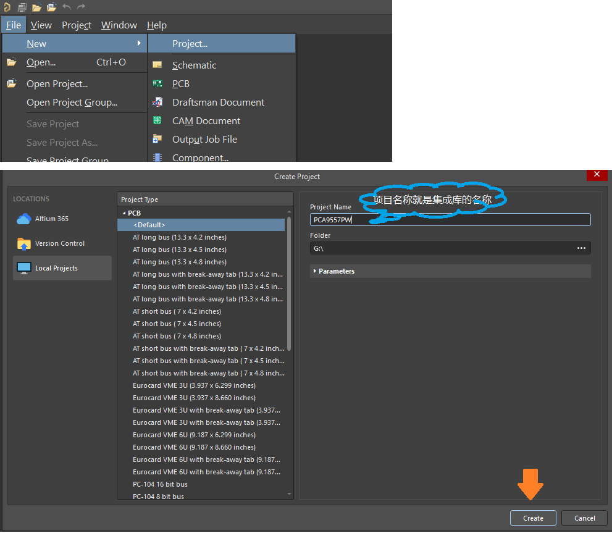Screen dimensions: 612x533
Task: Click the Altium 365 cloud icon
Action: click(x=24, y=219)
